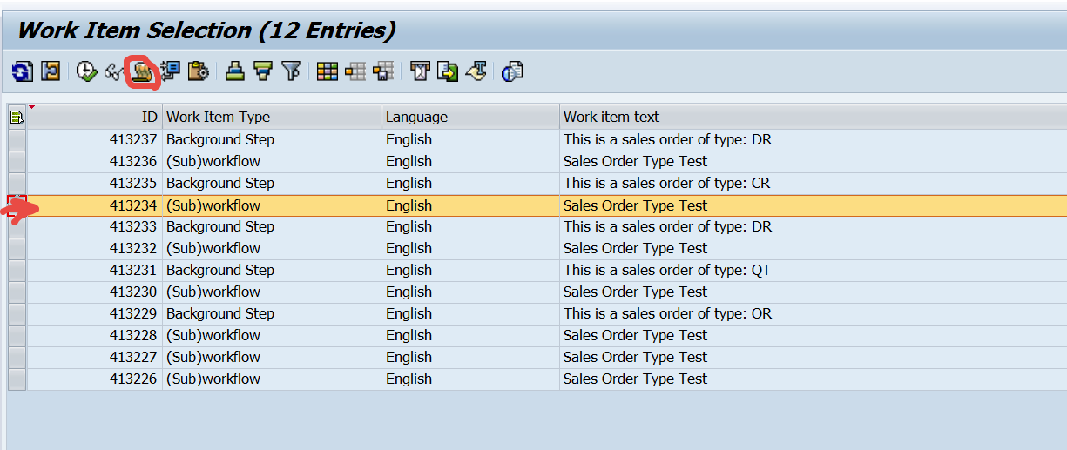Click the clock with green checkmark icon

point(86,71)
